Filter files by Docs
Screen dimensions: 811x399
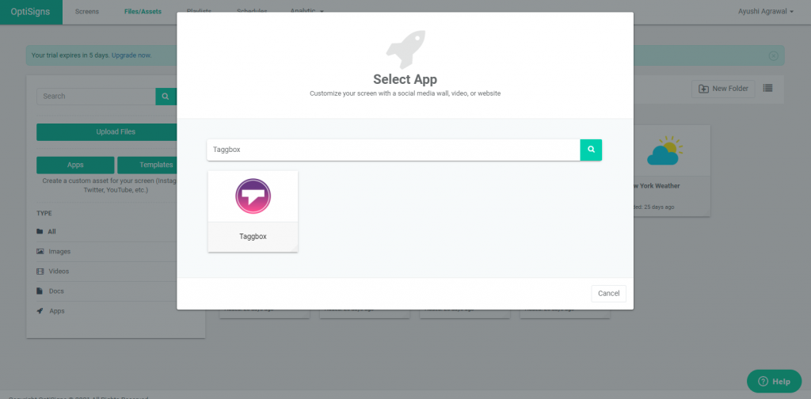[x=56, y=291]
